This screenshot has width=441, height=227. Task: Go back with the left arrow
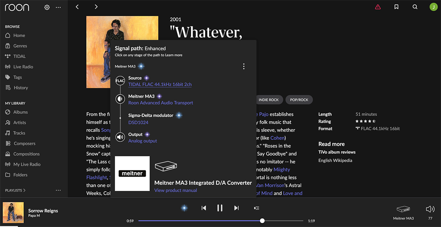[x=77, y=7]
